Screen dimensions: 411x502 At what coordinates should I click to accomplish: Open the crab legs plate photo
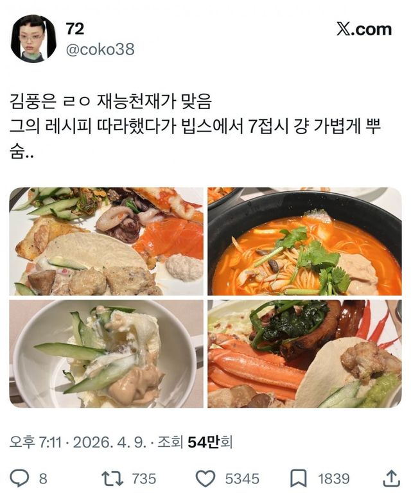pos(304,354)
